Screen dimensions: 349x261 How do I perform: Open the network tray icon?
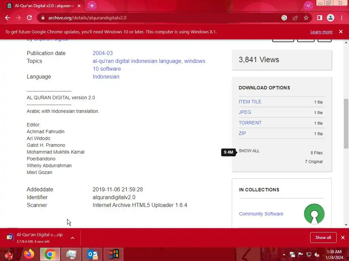click(x=309, y=254)
